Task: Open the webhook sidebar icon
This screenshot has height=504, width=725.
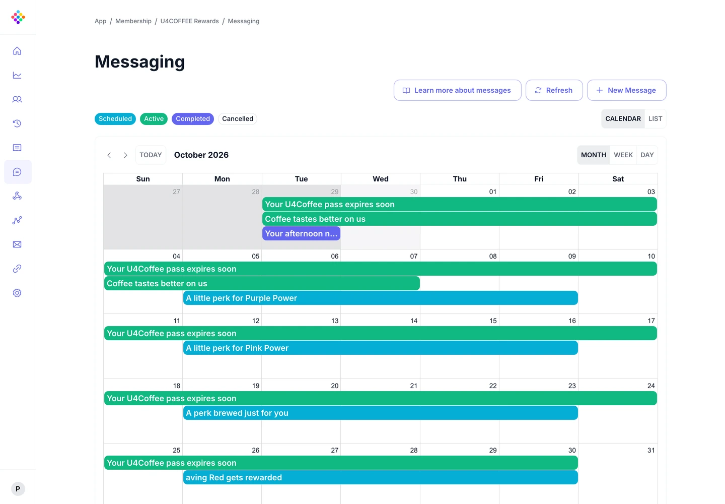Action: (17, 196)
